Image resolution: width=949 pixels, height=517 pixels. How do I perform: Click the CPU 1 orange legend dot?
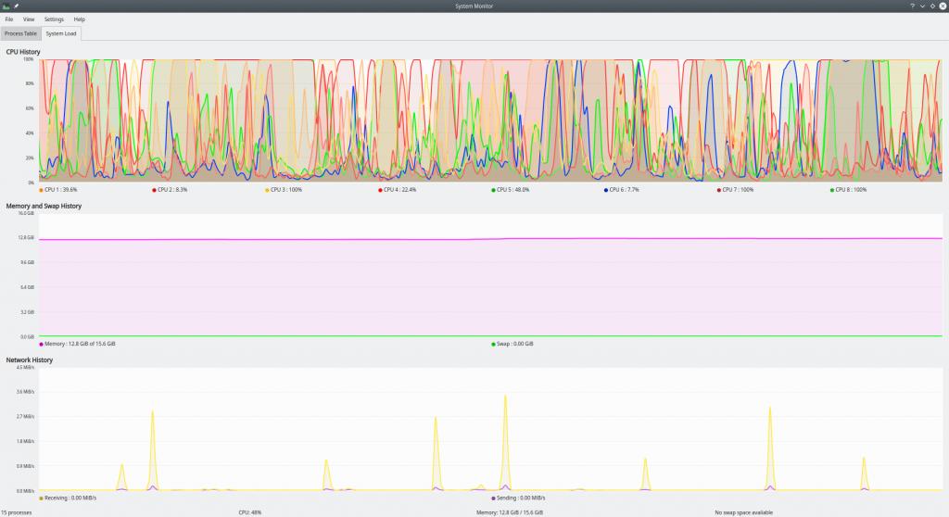point(42,190)
